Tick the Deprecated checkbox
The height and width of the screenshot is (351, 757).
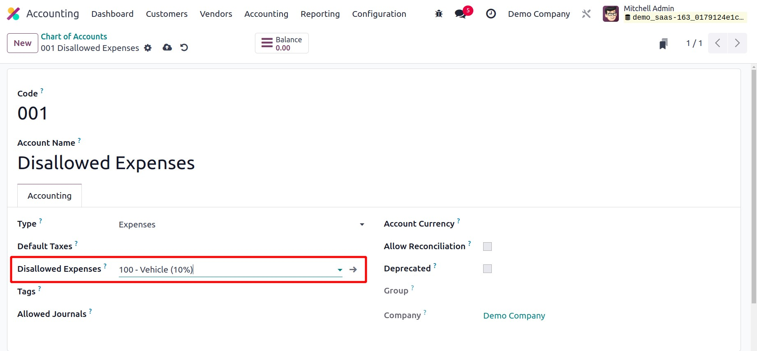487,268
